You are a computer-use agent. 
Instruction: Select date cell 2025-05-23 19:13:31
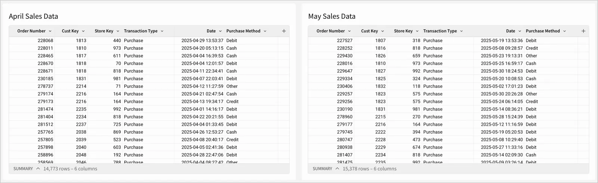coord(502,56)
